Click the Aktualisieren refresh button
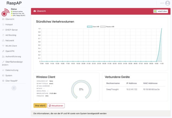 [56, 106]
